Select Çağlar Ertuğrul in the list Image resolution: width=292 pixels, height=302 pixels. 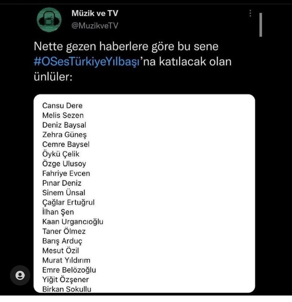68,202
